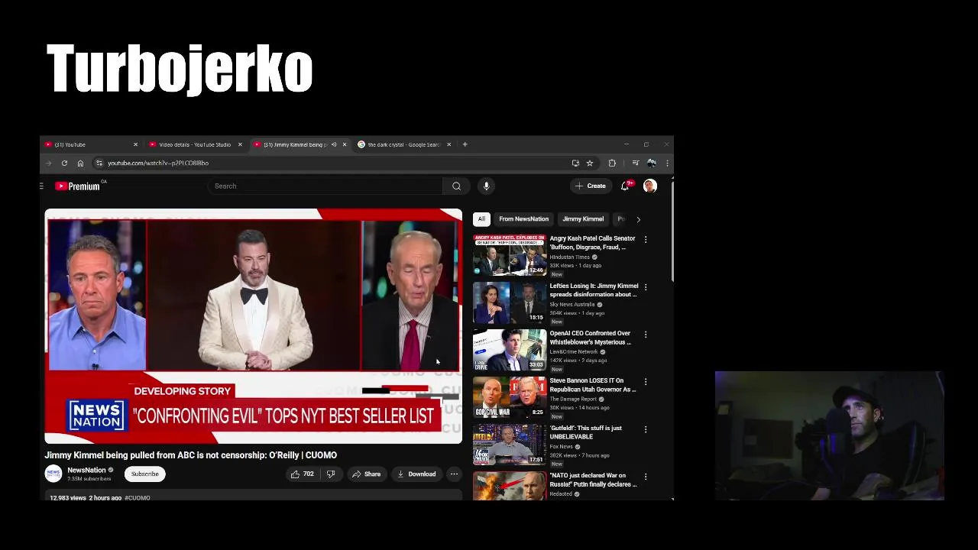The height and width of the screenshot is (550, 978).
Task: Open the YouTube hamburger guide menu
Action: [42, 186]
